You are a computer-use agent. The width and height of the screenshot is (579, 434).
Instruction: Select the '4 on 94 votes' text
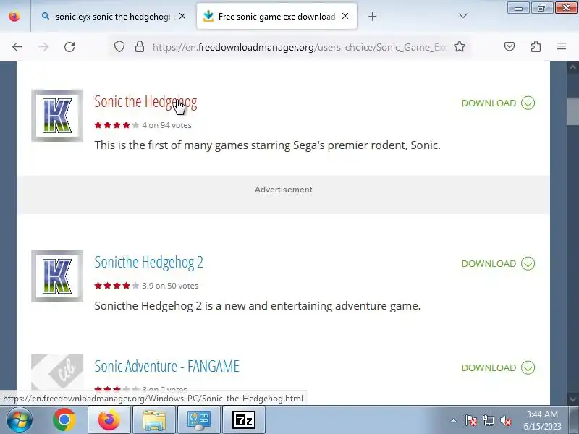tap(167, 125)
